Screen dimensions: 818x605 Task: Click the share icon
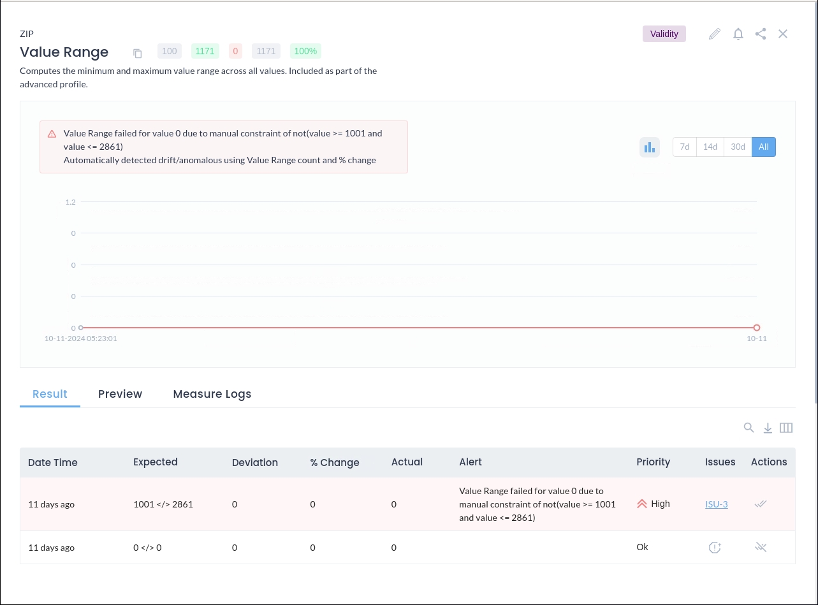click(x=761, y=34)
